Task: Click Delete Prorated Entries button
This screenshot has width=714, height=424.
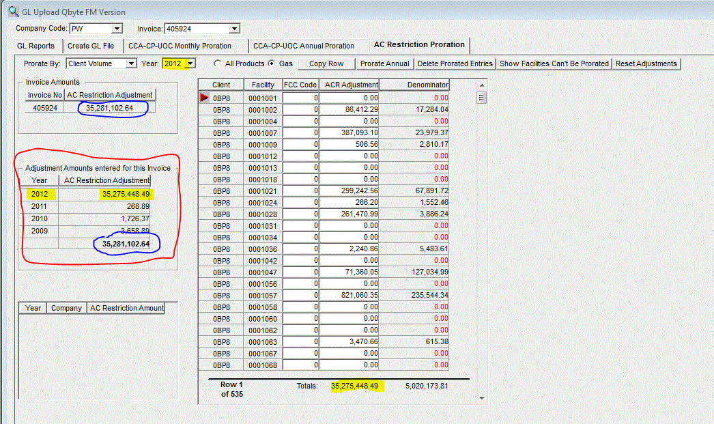Action: tap(455, 63)
